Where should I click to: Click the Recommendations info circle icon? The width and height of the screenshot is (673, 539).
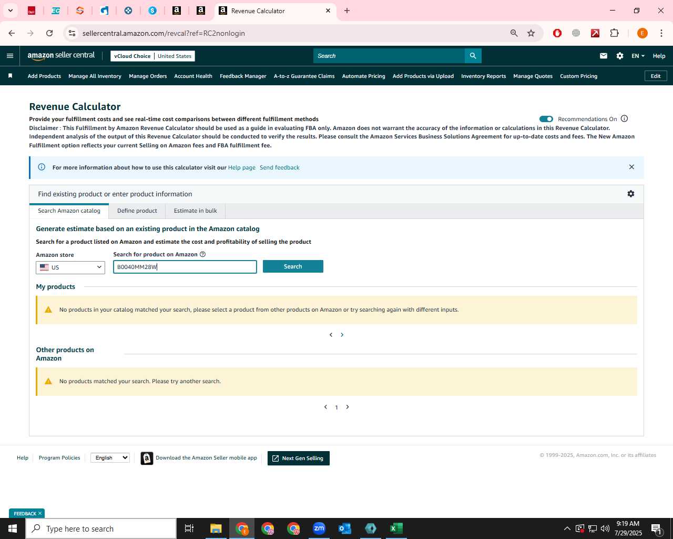coord(625,118)
